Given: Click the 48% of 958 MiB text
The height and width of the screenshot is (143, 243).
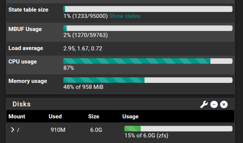Looking at the screenshot, I should [x=83, y=87].
